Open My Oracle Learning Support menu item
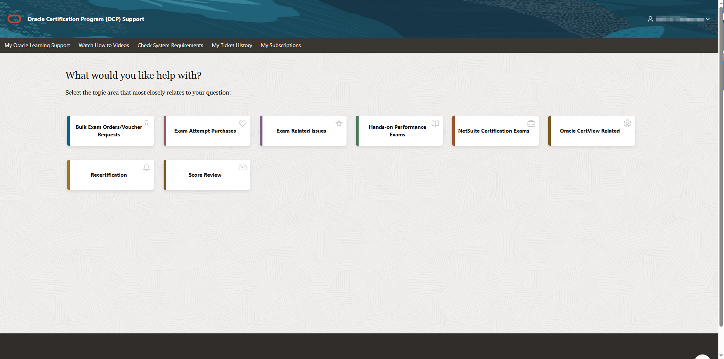Screen dimensions: 724x359 (x=37, y=45)
